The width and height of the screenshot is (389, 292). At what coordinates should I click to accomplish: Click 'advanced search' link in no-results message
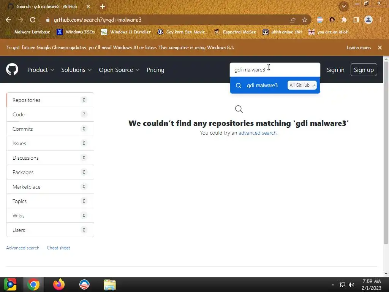[258, 133]
